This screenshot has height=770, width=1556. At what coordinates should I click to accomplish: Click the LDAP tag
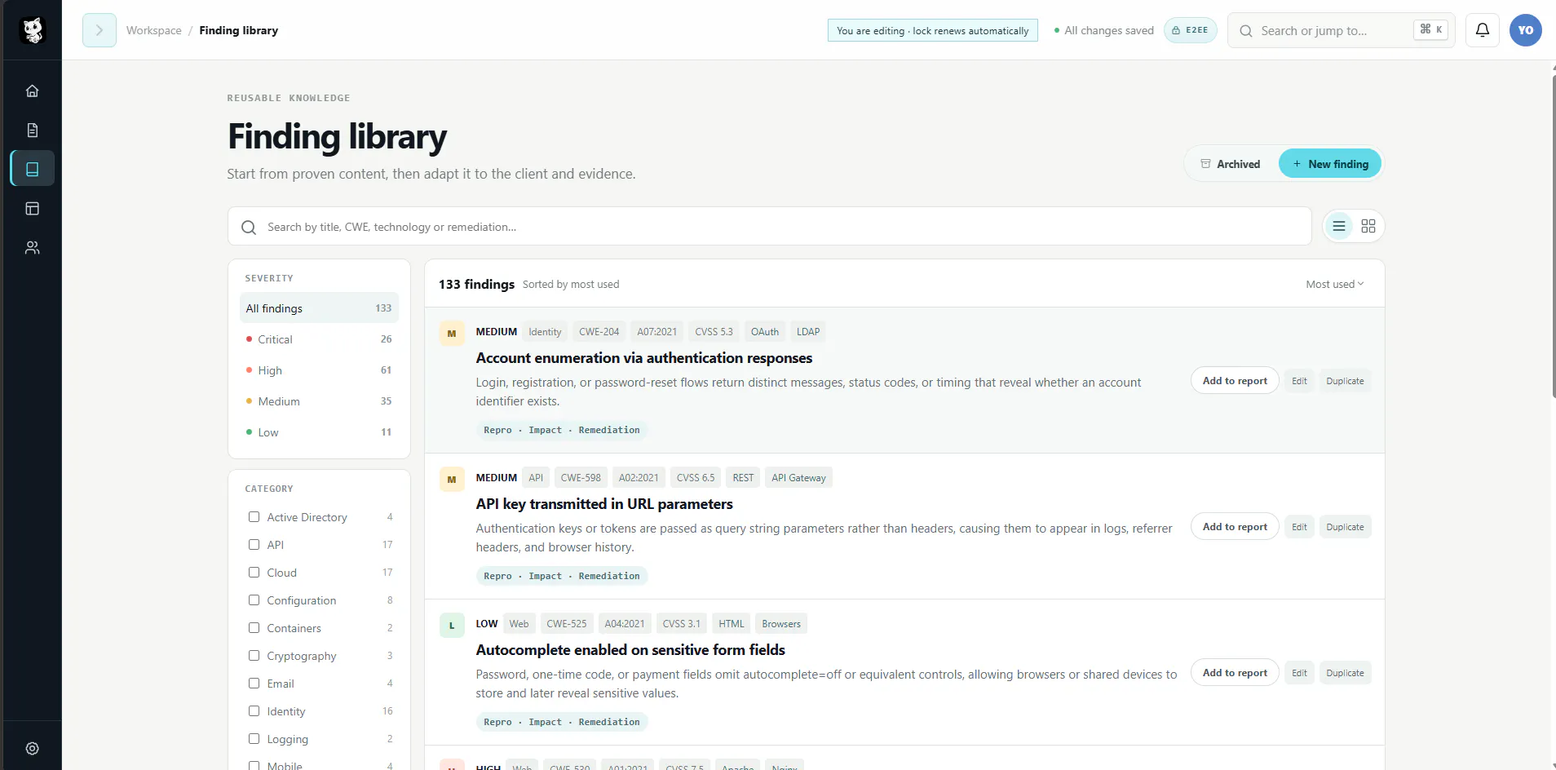808,332
